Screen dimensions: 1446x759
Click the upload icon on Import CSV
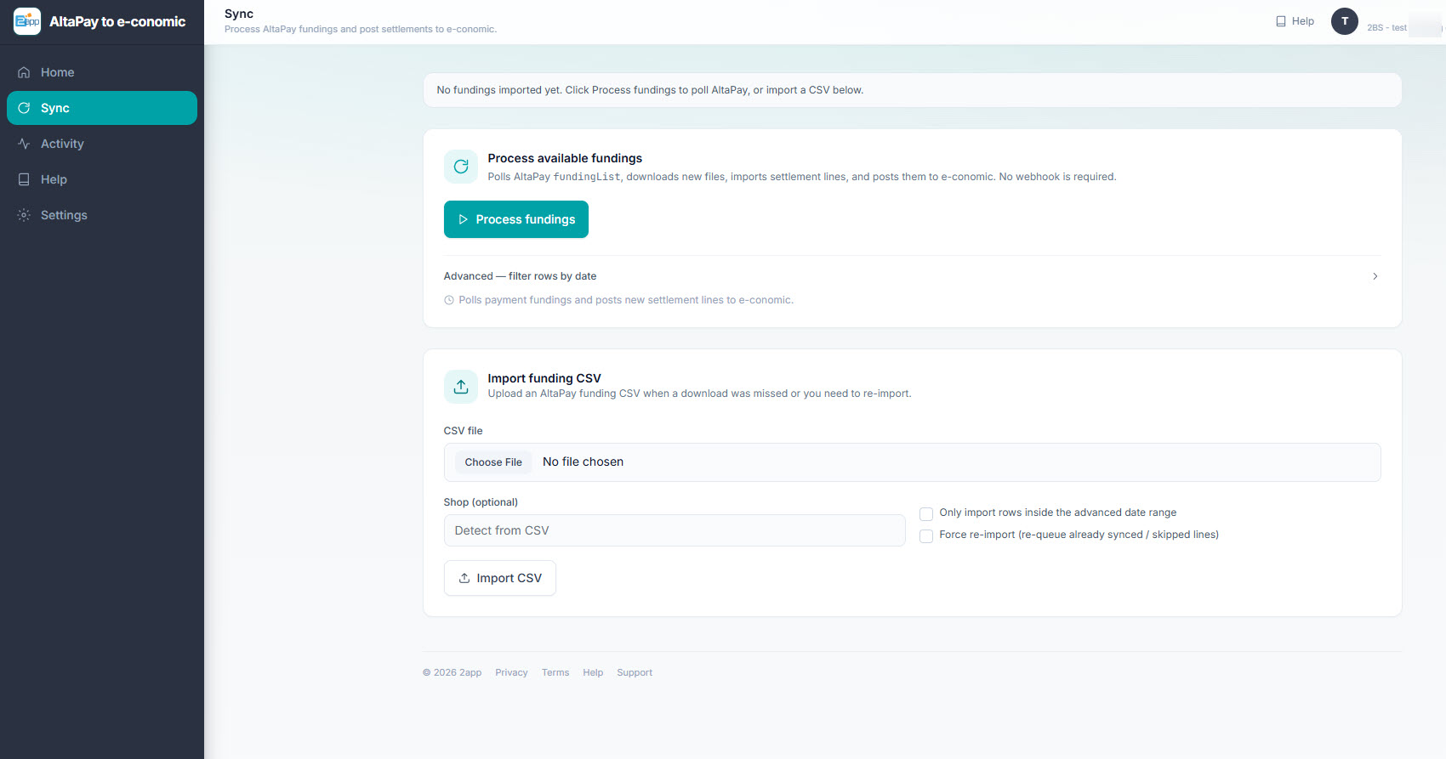[464, 578]
